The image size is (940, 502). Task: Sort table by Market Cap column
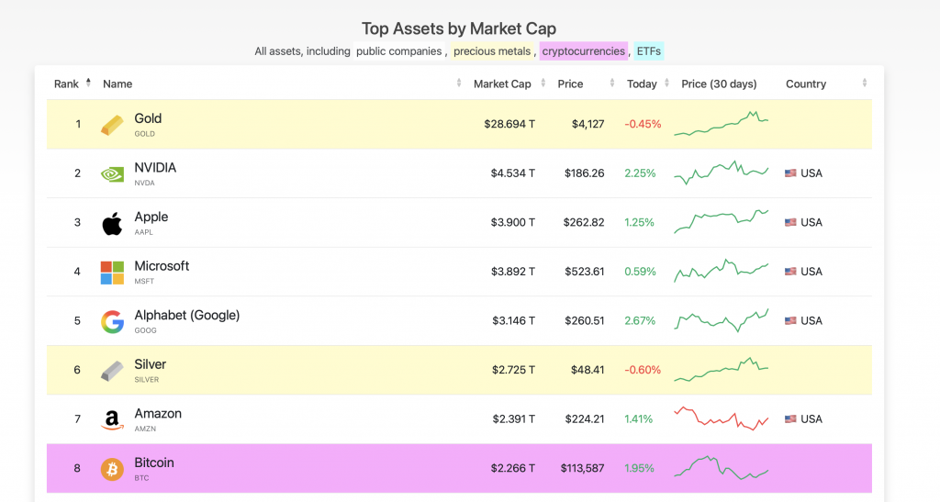[502, 84]
